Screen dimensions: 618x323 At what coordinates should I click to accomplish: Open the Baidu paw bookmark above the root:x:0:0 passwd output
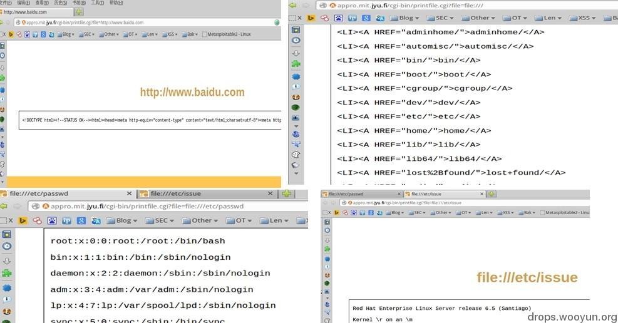[52, 220]
